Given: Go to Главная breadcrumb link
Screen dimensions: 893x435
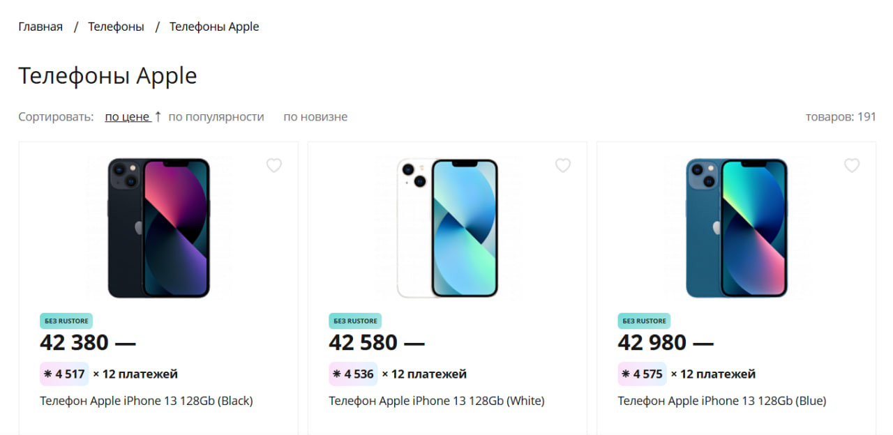Looking at the screenshot, I should (40, 26).
